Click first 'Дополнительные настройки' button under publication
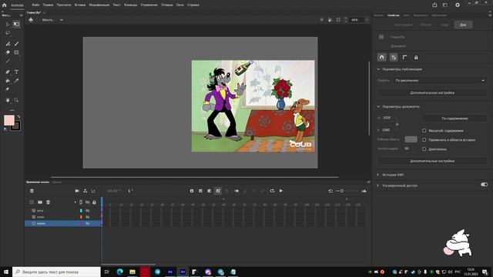 (432, 93)
